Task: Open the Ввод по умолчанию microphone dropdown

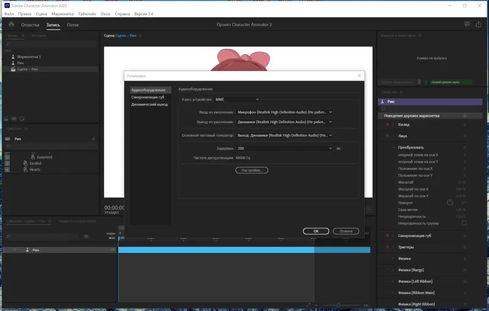Action: click(x=284, y=112)
